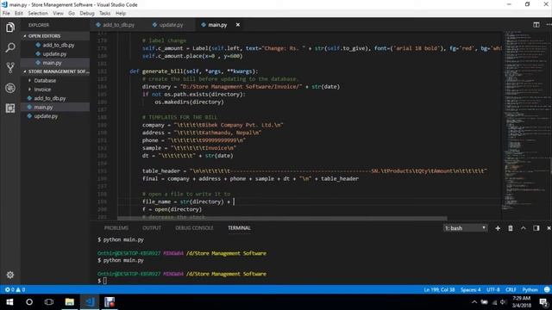Open the Go menu

[x=72, y=13]
